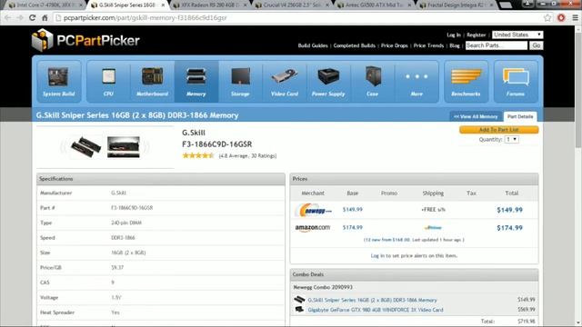This screenshot has height=327, width=582.
Task: Click Amazon total price $174.99
Action: (x=509, y=228)
